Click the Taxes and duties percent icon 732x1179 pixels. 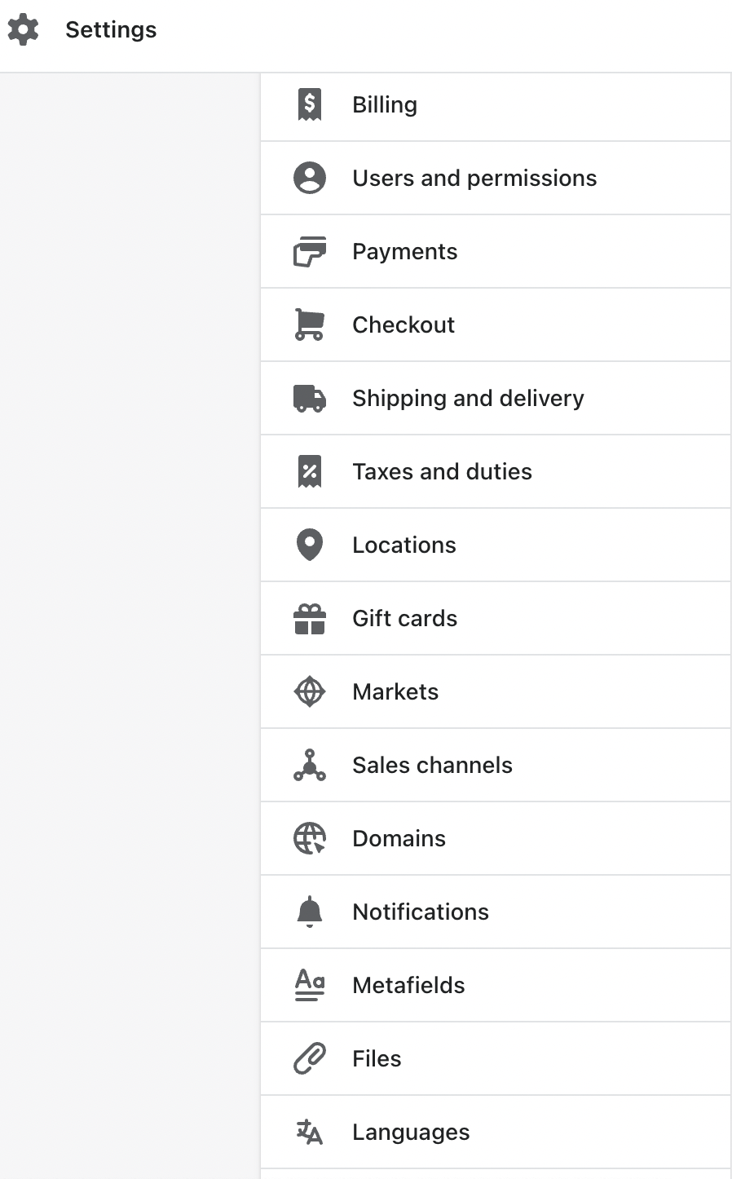click(309, 471)
